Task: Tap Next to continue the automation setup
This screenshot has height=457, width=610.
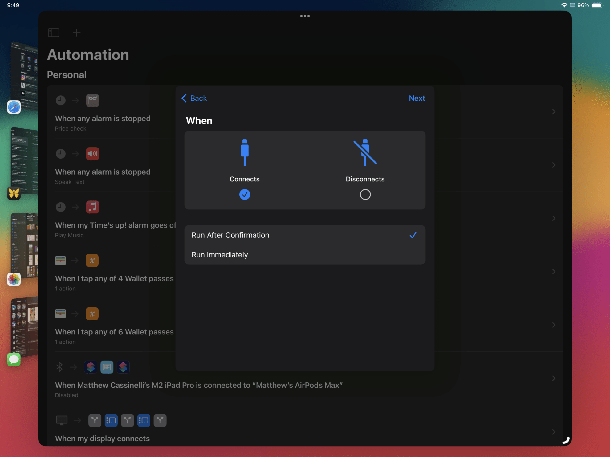Action: pyautogui.click(x=417, y=98)
